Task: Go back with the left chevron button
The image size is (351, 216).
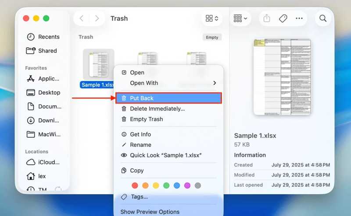Action: (x=82, y=18)
